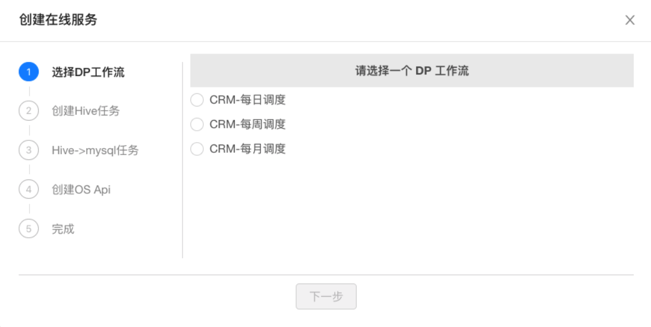
Task: Click the 完成 step label
Action: (63, 229)
